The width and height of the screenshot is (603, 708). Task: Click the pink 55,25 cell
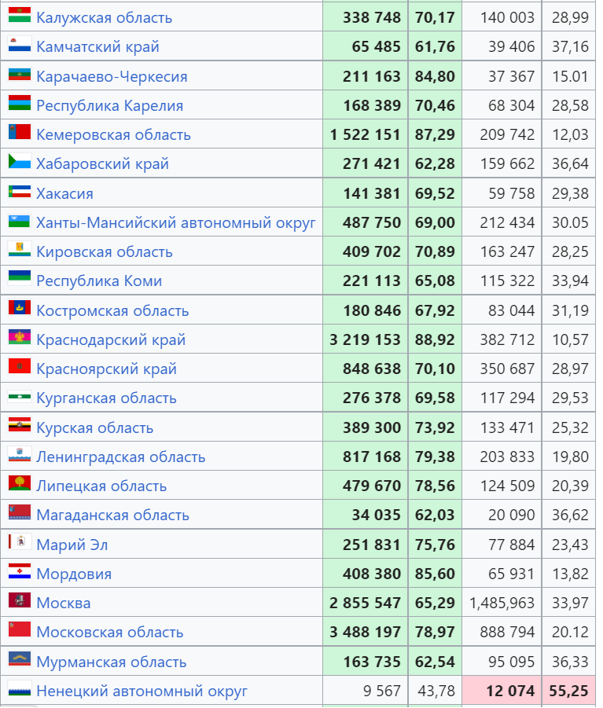click(x=568, y=691)
